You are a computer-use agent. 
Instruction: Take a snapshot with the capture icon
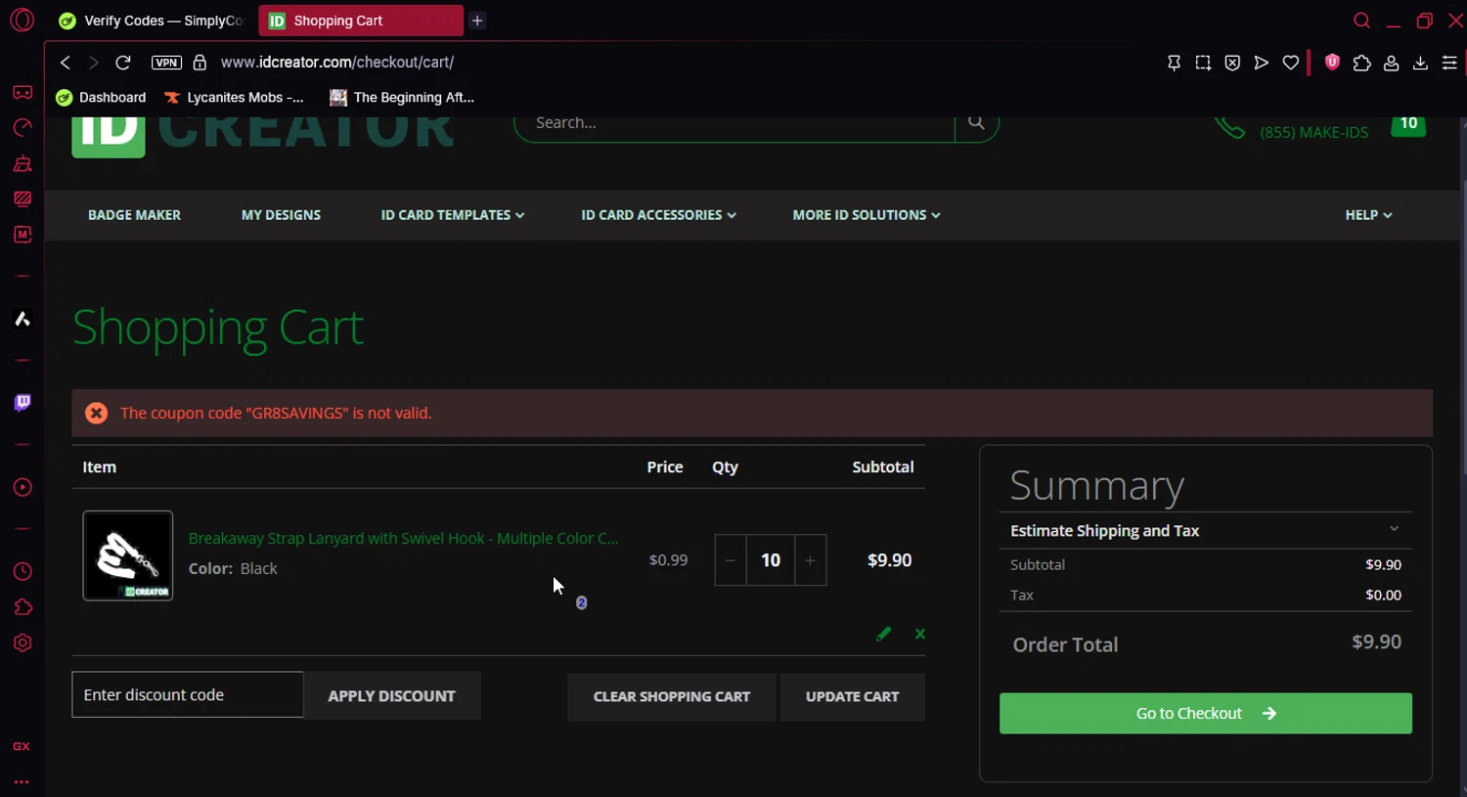point(1203,63)
